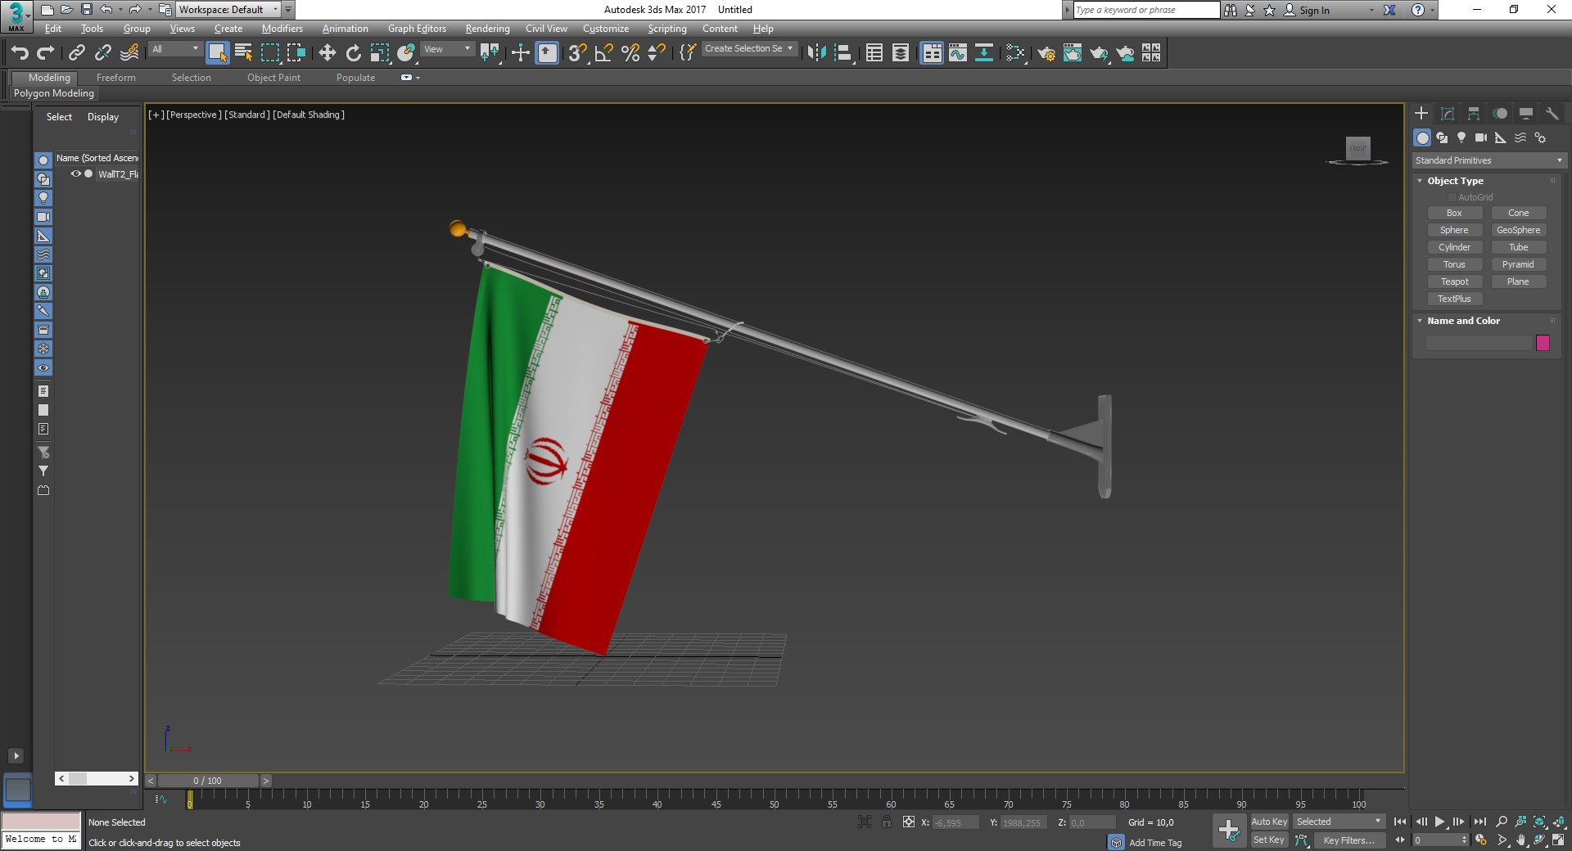Viewport: 1572px width, 851px height.
Task: Click Play Animation button
Action: point(1439,822)
